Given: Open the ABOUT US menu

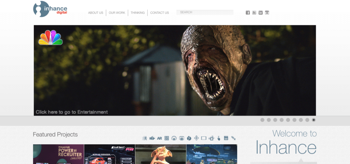Looking at the screenshot, I should [x=96, y=13].
